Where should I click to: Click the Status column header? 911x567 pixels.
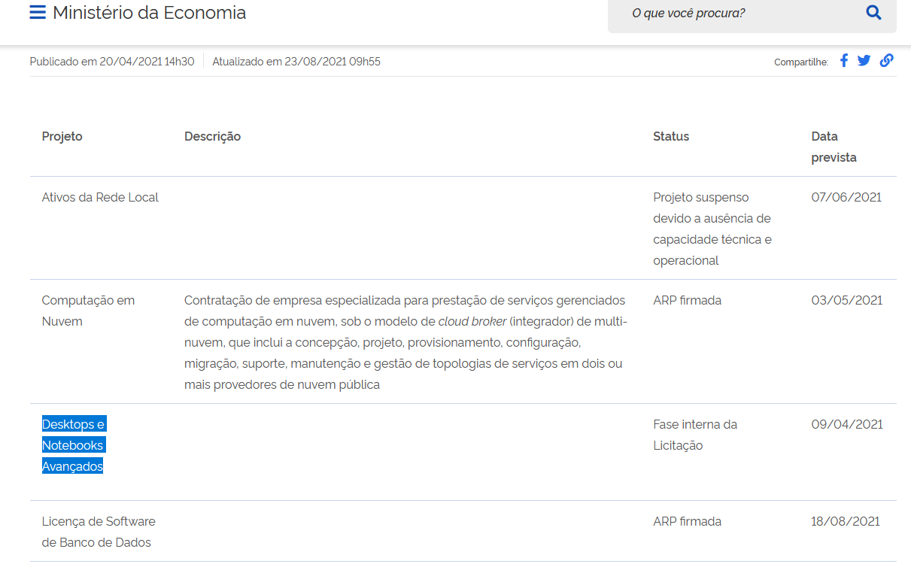[x=671, y=137]
